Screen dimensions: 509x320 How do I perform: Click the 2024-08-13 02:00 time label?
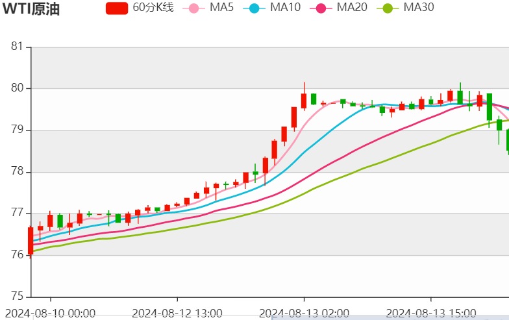(x=304, y=314)
